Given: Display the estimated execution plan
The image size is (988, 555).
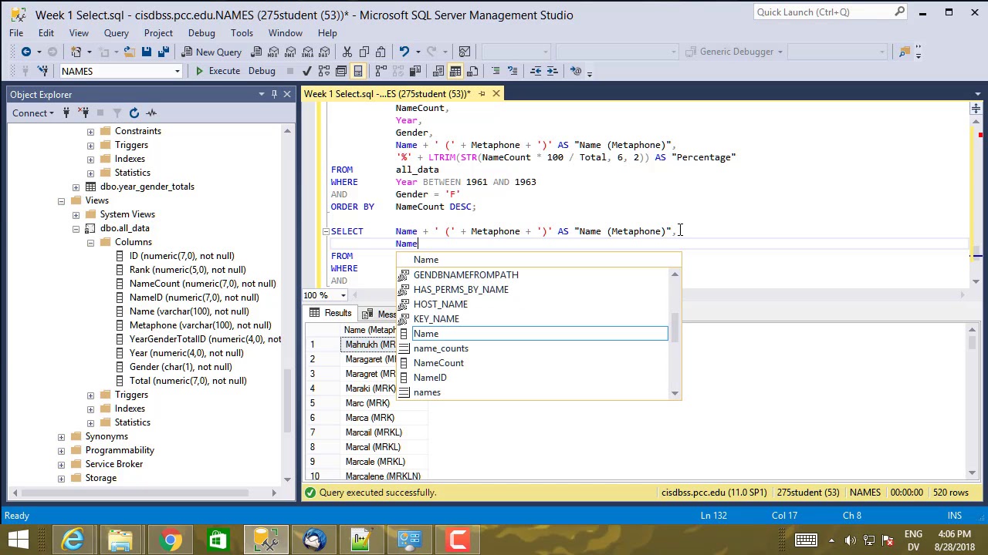Looking at the screenshot, I should pyautogui.click(x=323, y=71).
